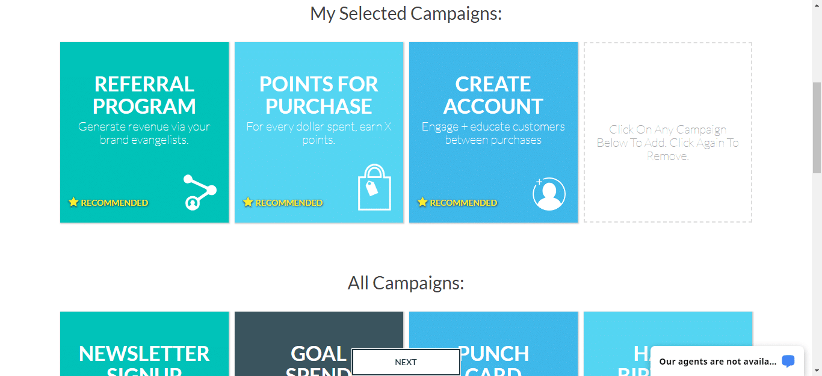Click the RECOMMENDED star on Create Account
Viewport: 822px width, 376px height.
pos(422,203)
